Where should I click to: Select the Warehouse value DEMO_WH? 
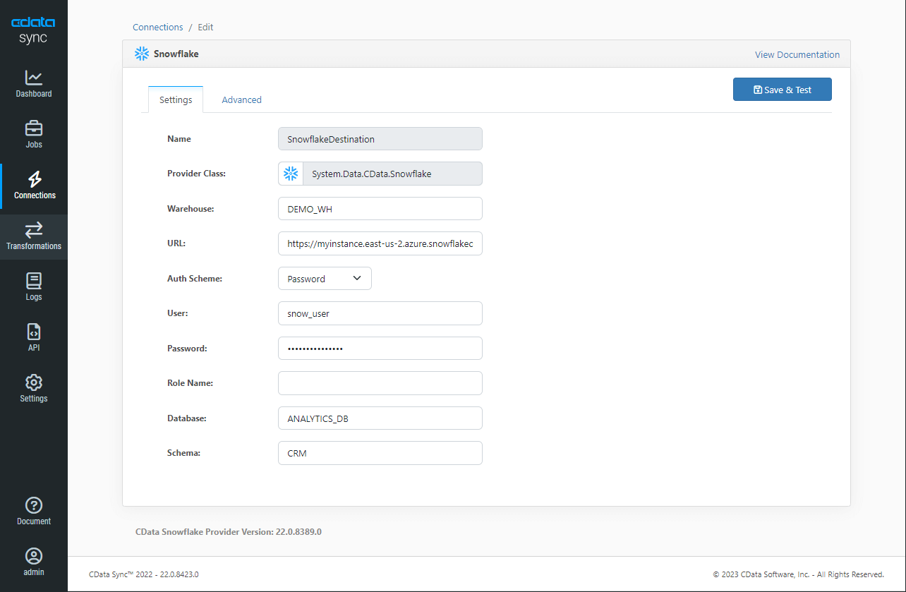coord(380,208)
